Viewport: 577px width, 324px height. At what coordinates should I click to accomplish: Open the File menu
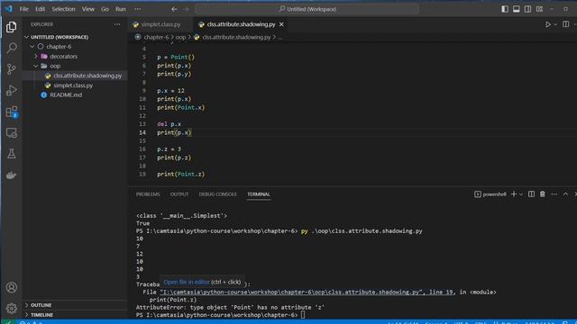point(24,9)
